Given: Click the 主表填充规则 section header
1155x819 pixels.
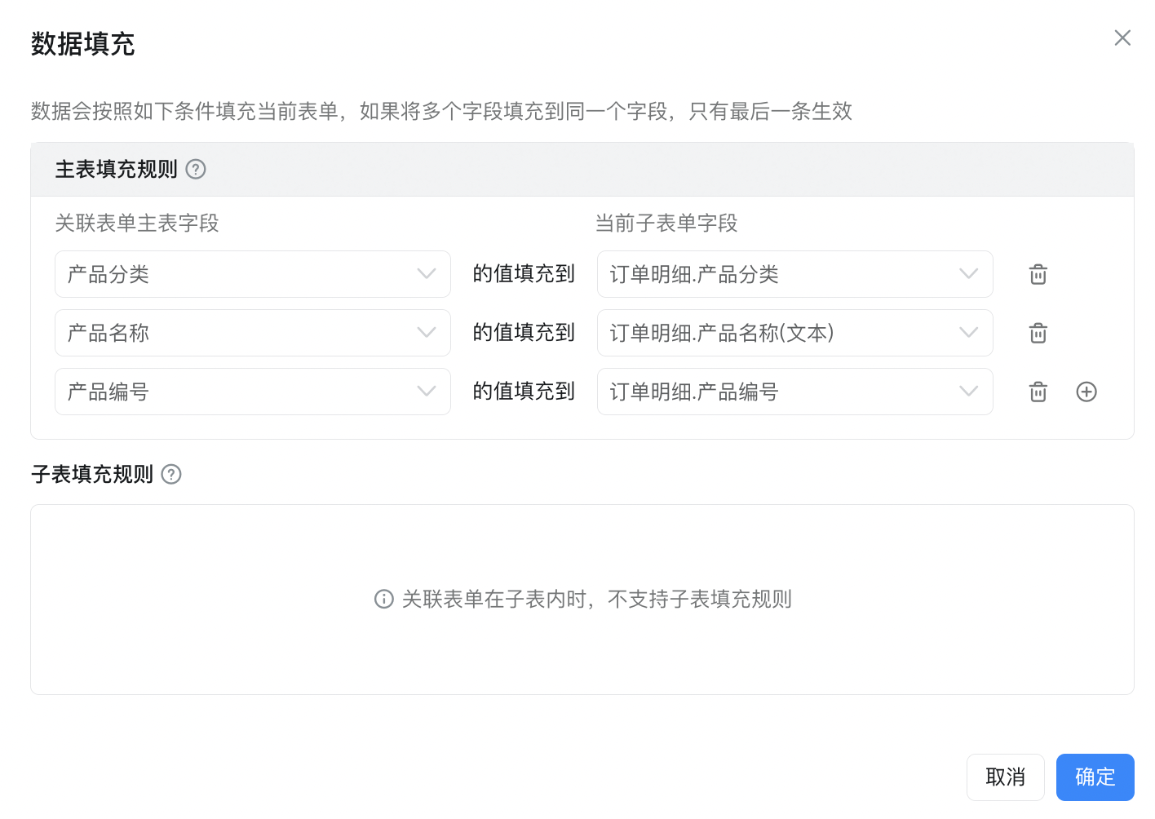Looking at the screenshot, I should pyautogui.click(x=116, y=169).
